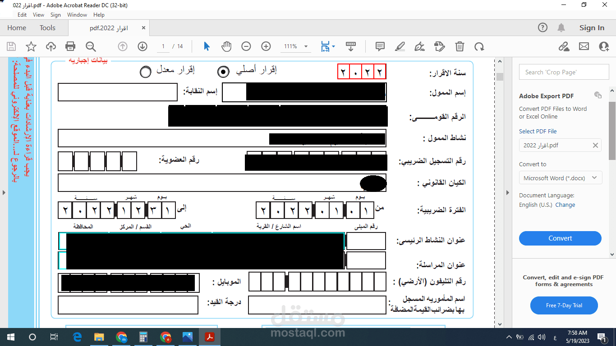The height and width of the screenshot is (346, 616).
Task: Zoom in with plus icon
Action: tap(266, 46)
